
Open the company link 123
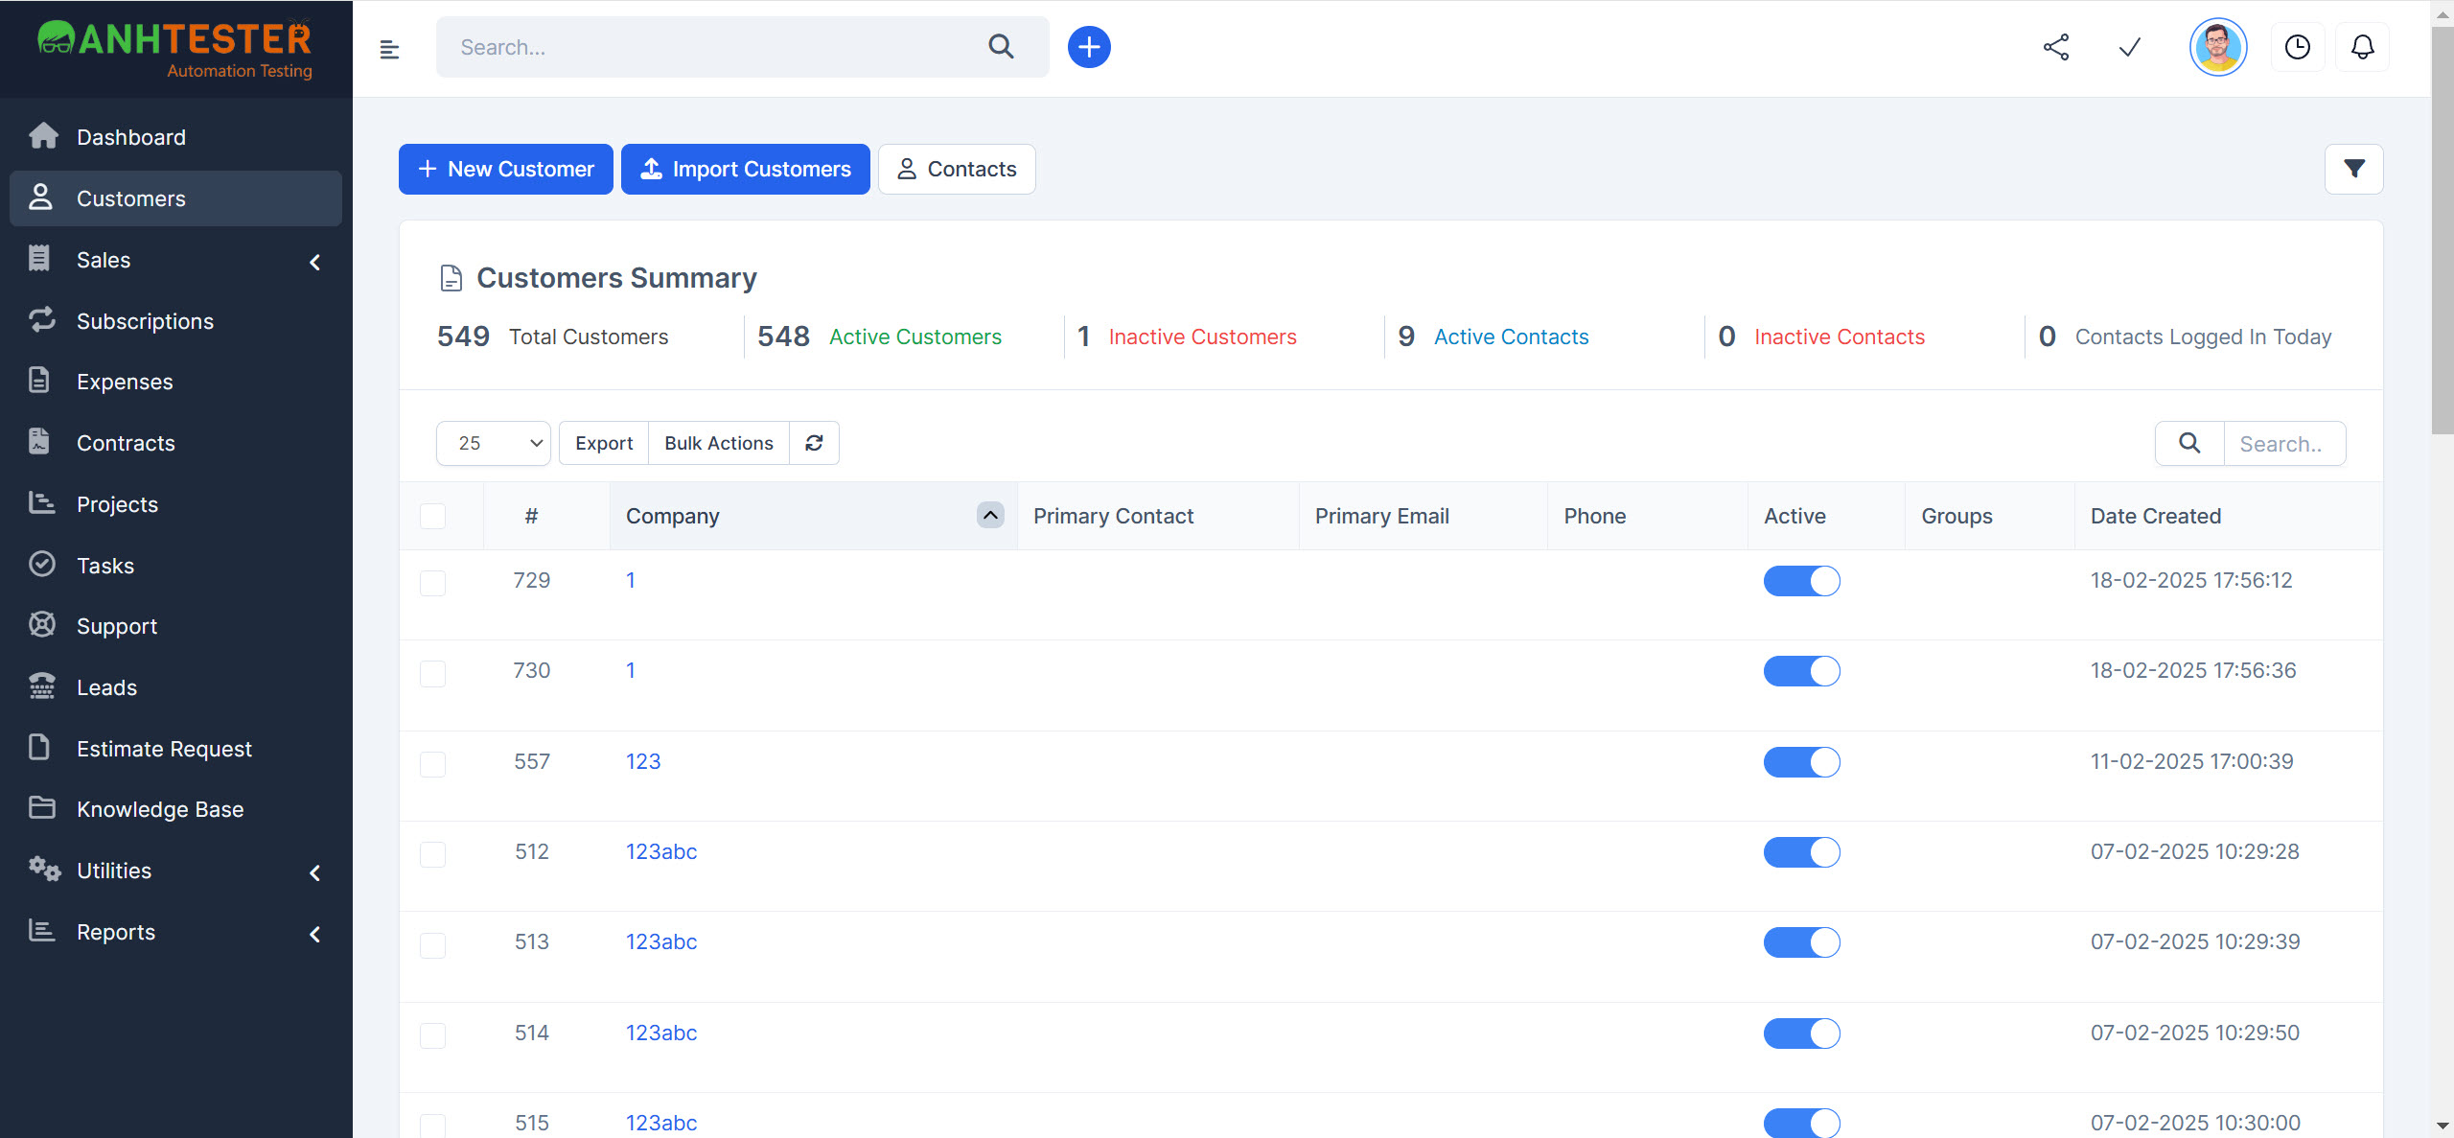coord(643,761)
